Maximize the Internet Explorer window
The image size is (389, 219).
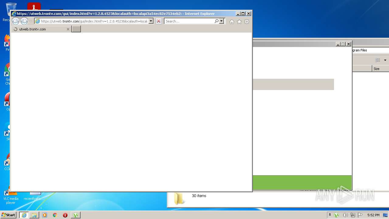click(x=243, y=14)
